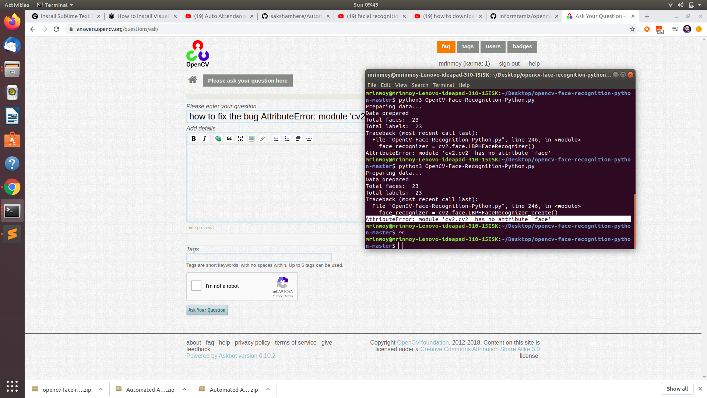
Task: Expand options for first Automated-A....zip download
Action: 184,389
